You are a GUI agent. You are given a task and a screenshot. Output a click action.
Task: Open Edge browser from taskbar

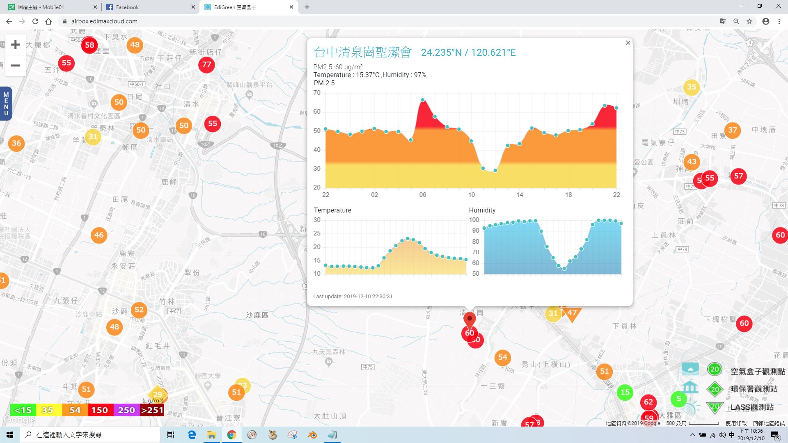pyautogui.click(x=191, y=435)
